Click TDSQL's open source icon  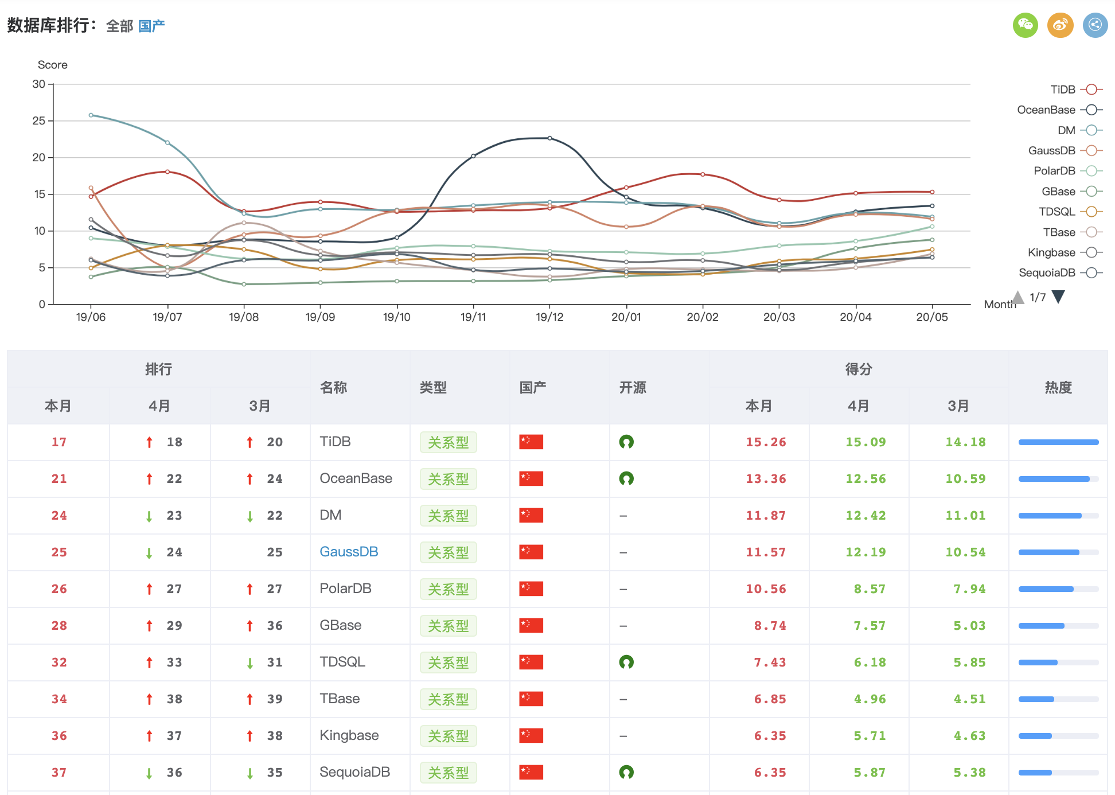(626, 662)
